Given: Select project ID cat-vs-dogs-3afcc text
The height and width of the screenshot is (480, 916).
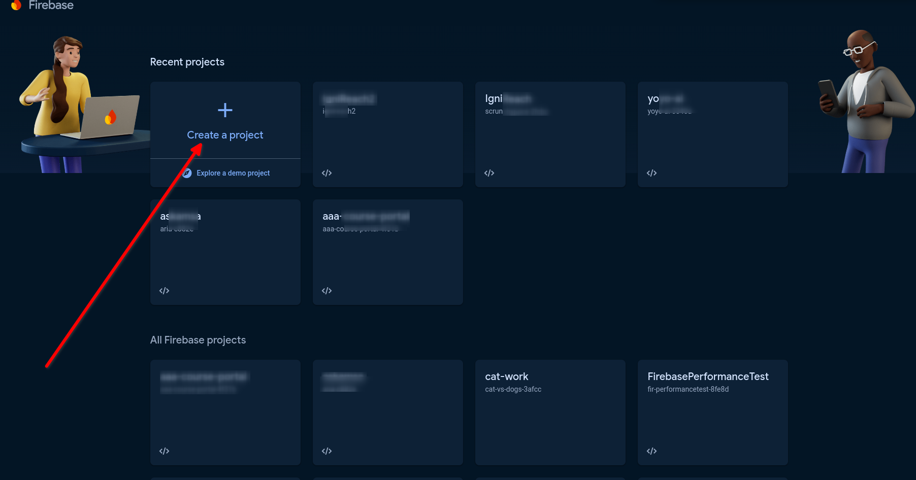Looking at the screenshot, I should (x=513, y=389).
